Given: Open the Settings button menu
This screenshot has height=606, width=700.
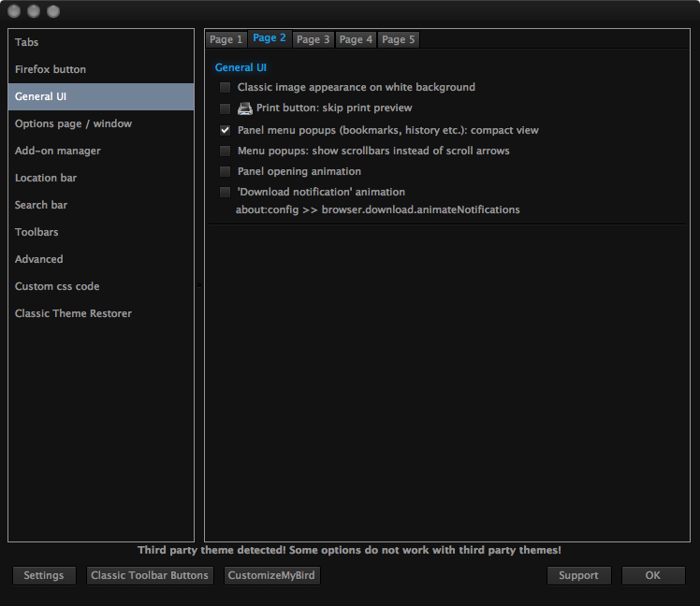Looking at the screenshot, I should point(44,576).
